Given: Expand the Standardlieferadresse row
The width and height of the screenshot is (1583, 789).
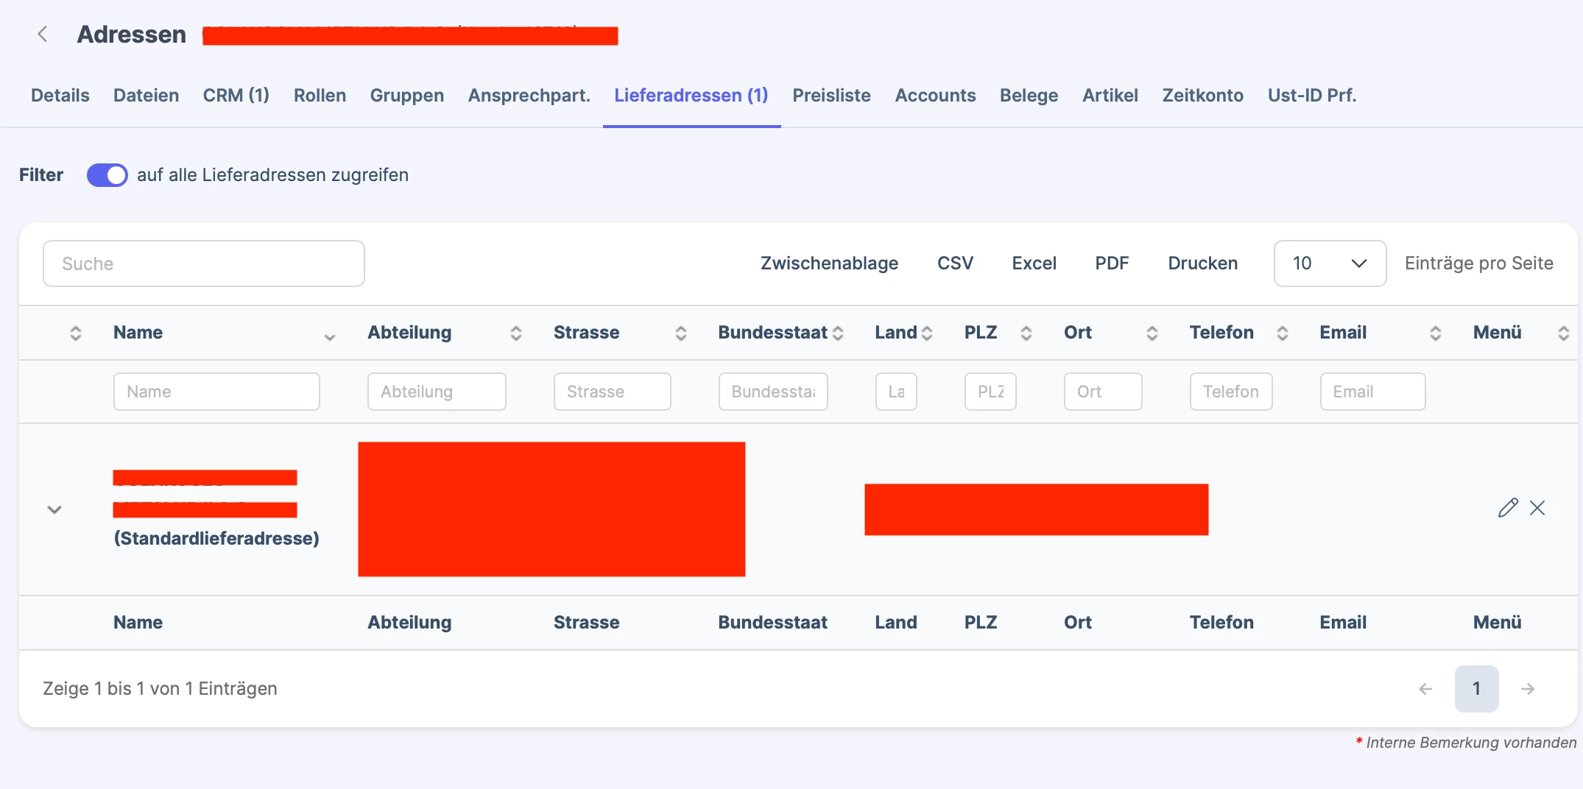Looking at the screenshot, I should [54, 509].
